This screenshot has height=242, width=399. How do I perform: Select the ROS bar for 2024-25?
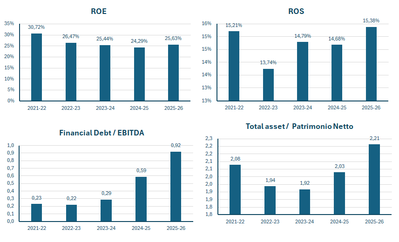337,73
